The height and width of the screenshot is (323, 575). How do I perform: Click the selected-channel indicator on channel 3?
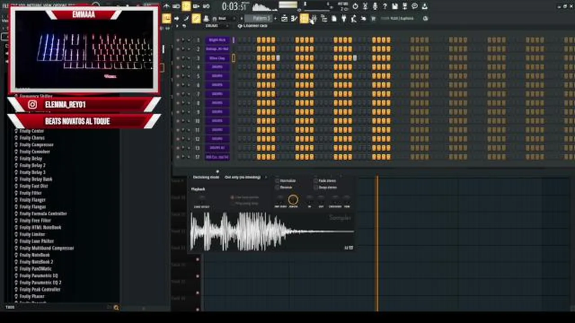234,58
